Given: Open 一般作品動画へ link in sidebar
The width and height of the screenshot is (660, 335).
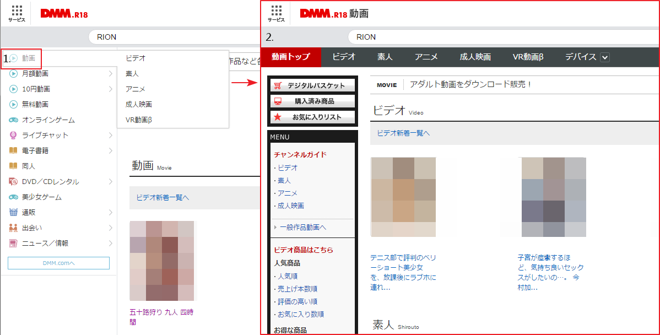Looking at the screenshot, I should (x=302, y=227).
